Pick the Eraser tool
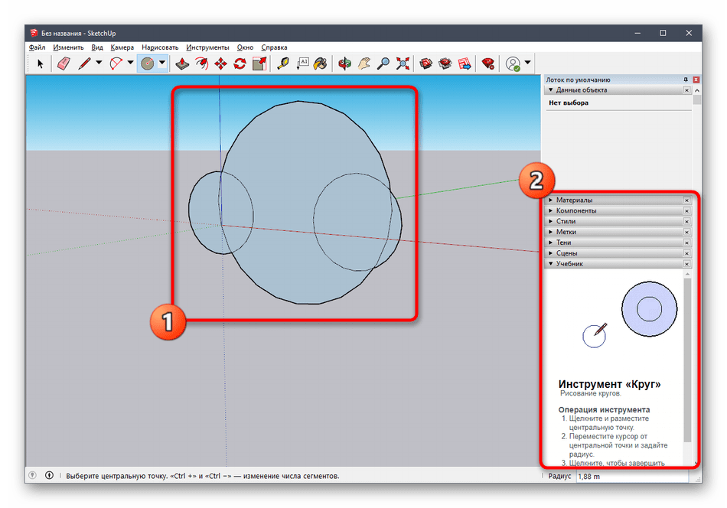Screen dimensions: 727x508 pyautogui.click(x=64, y=63)
